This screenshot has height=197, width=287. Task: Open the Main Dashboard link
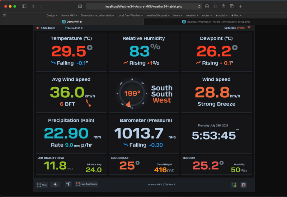(86, 184)
